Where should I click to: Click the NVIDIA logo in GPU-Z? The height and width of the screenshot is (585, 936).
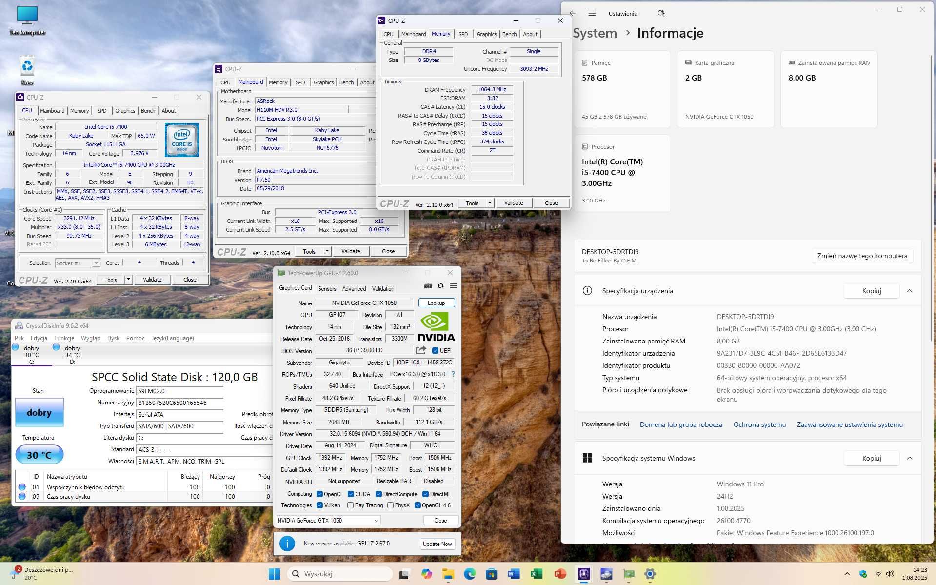tap(436, 327)
